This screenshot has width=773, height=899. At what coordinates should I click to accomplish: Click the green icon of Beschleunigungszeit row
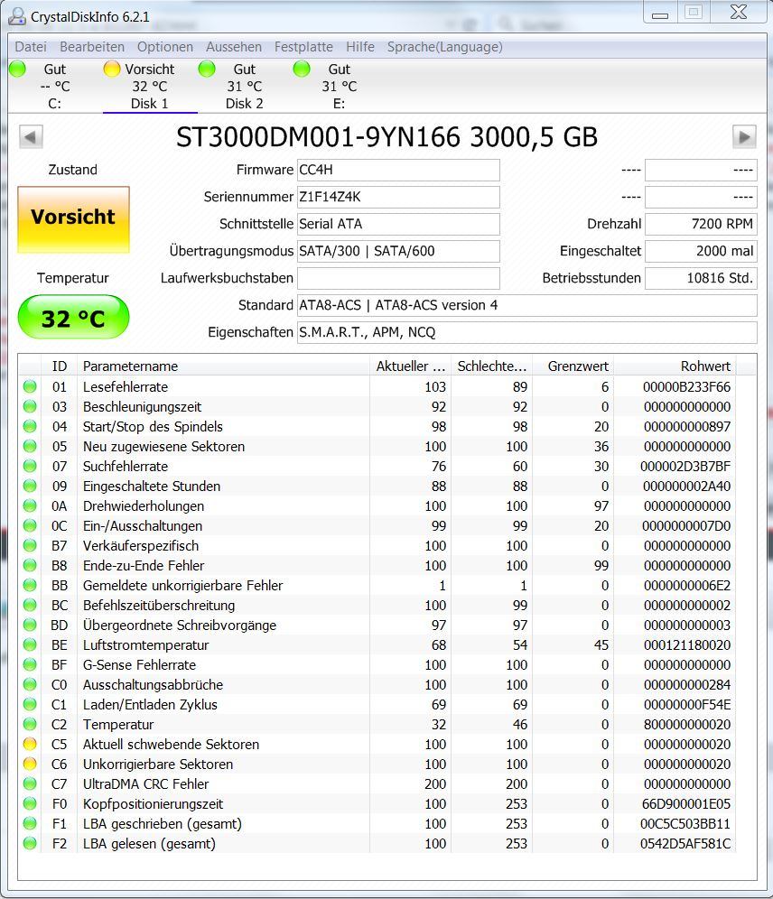30,407
